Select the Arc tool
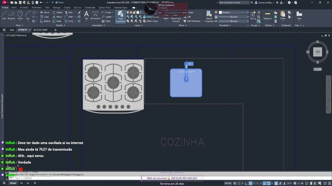The height and width of the screenshot is (186, 332). (x=28, y=15)
